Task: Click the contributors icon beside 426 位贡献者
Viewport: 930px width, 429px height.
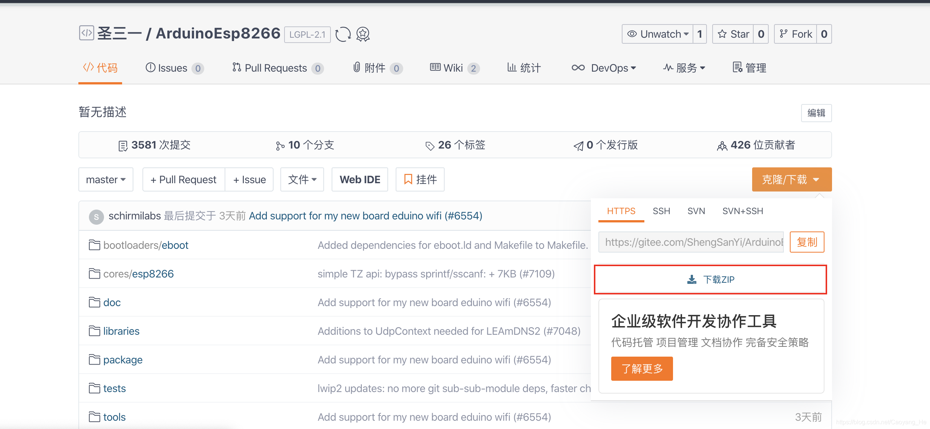Action: point(722,146)
